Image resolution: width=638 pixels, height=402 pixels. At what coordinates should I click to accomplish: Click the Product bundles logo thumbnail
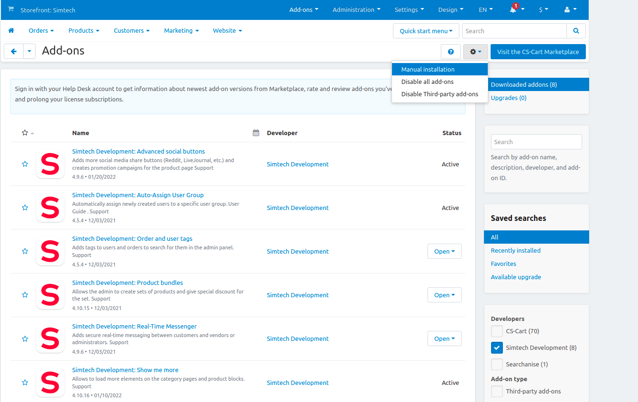(x=50, y=295)
